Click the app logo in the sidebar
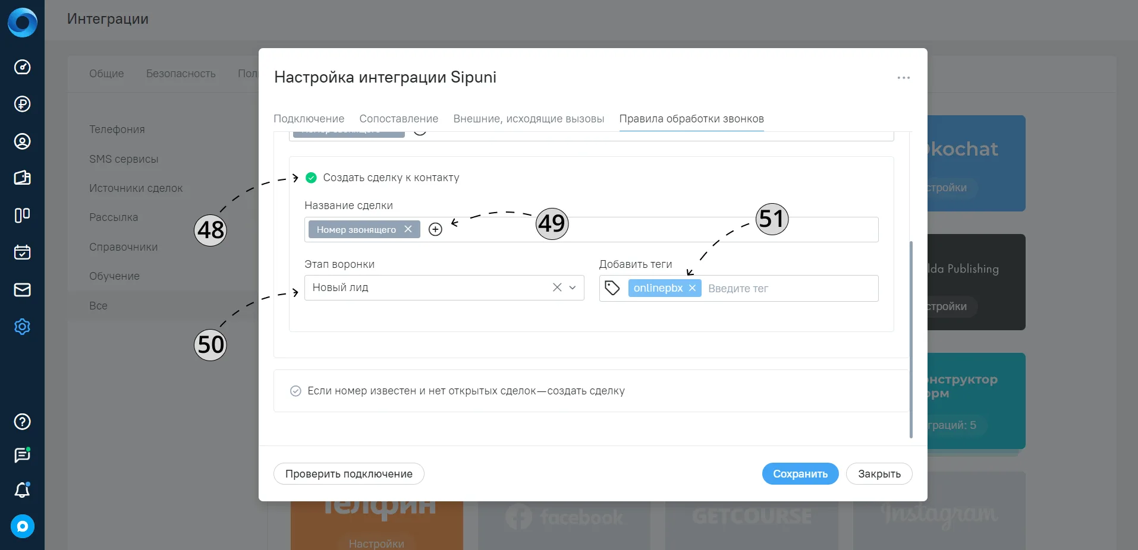The width and height of the screenshot is (1138, 550). pos(22,23)
